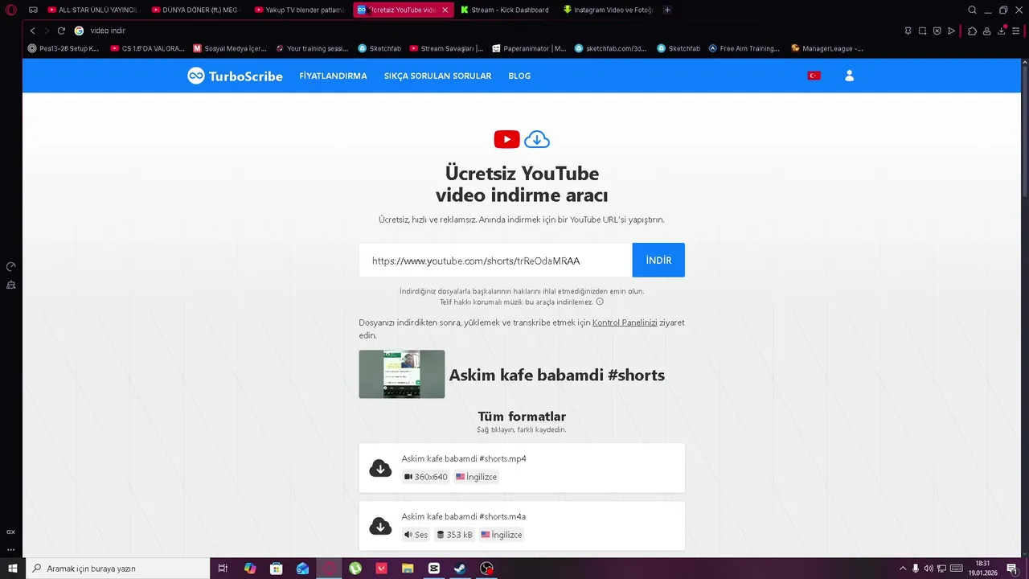This screenshot has width=1029, height=579.
Task: Open File Explorer from the taskbar
Action: pos(408,569)
